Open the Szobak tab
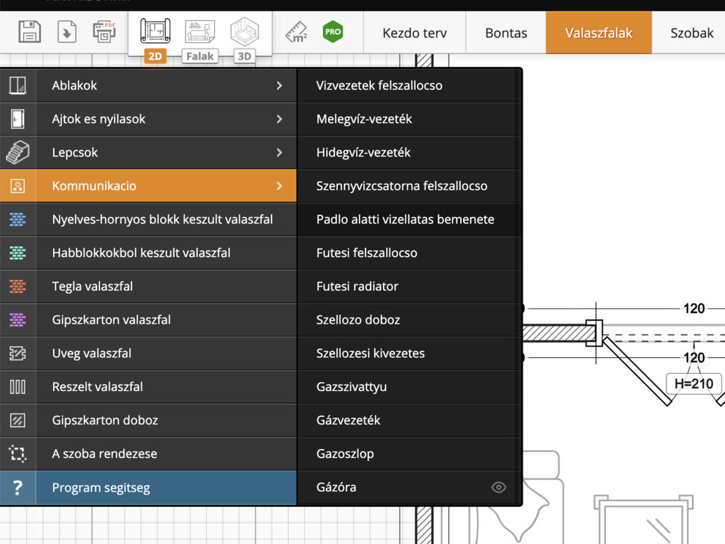725x544 pixels. pyautogui.click(x=691, y=33)
